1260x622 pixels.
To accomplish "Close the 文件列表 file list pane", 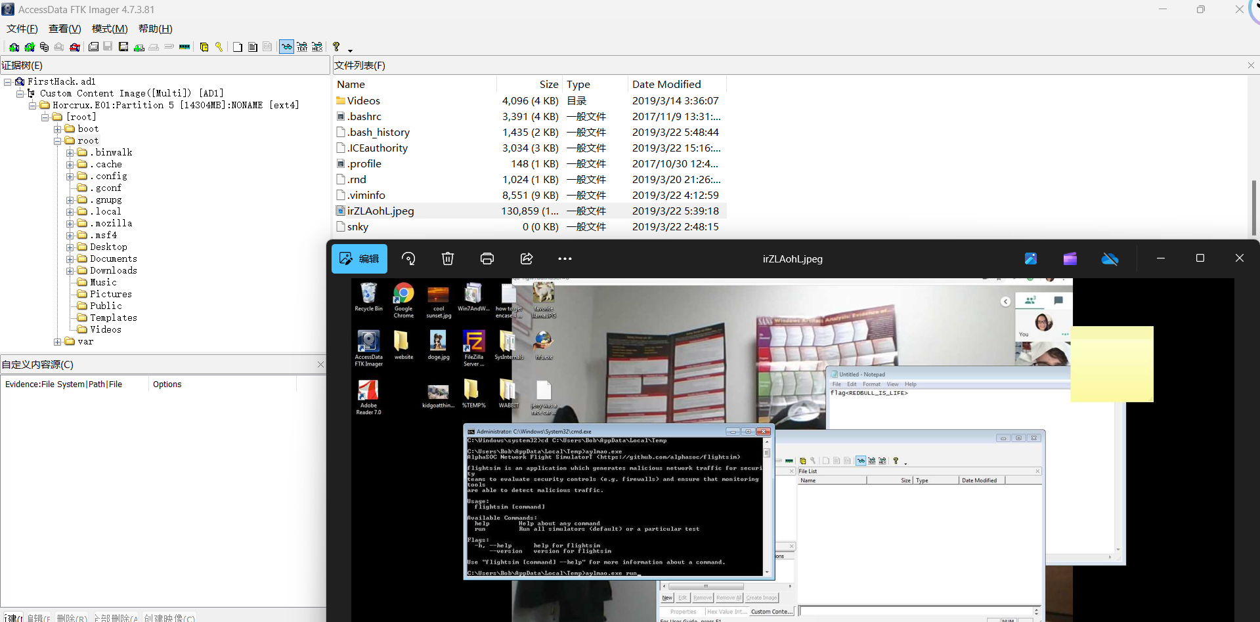I will [1251, 66].
